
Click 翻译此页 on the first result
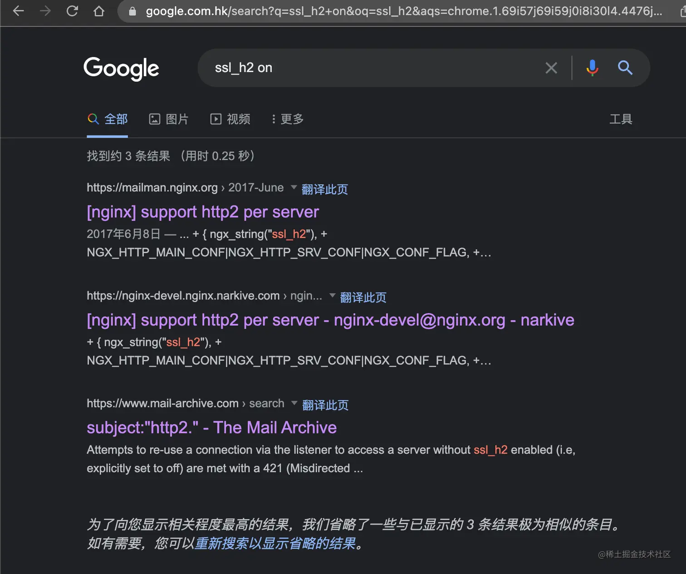[325, 189]
